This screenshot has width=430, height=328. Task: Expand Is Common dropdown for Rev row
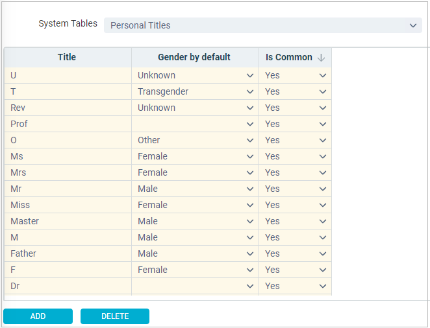click(323, 108)
